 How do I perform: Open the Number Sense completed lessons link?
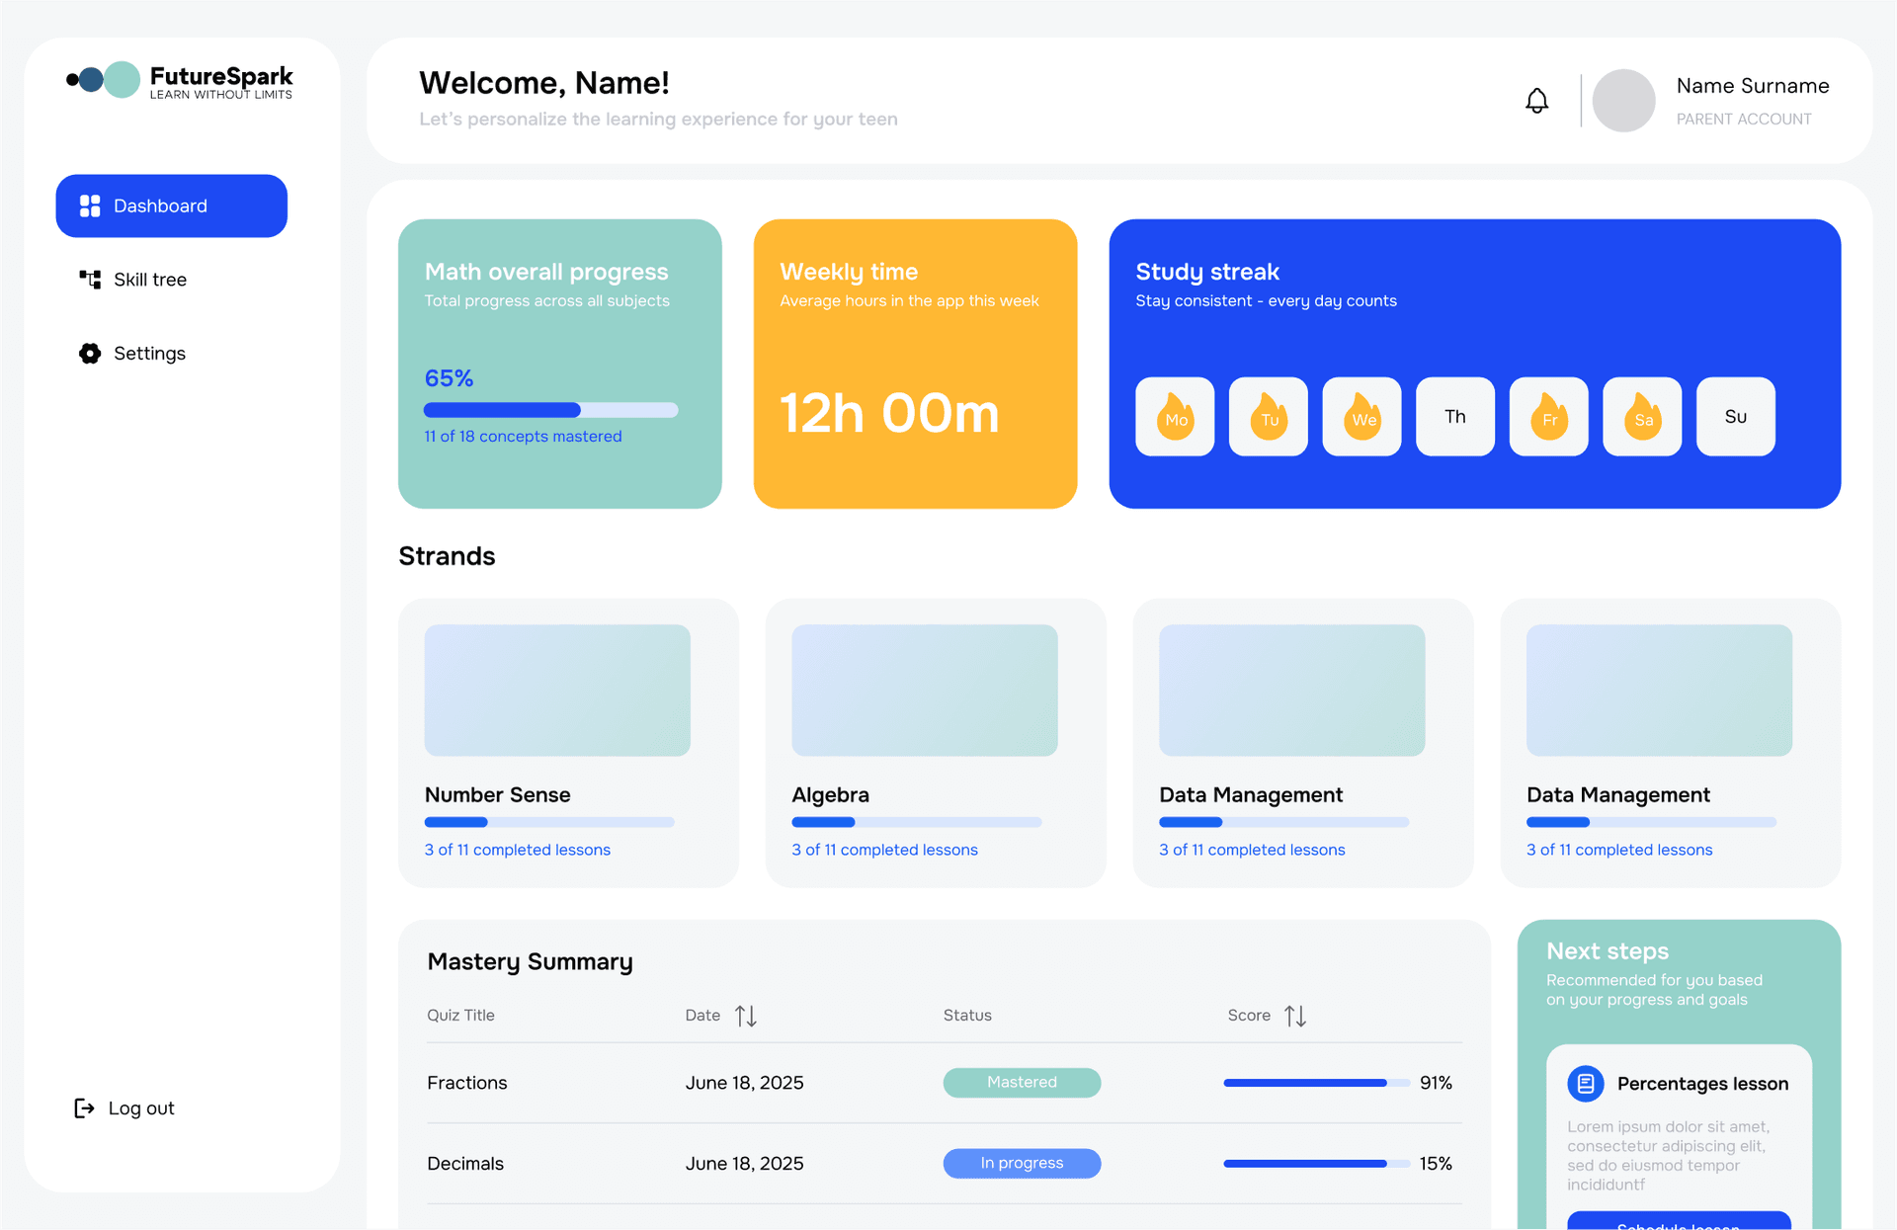click(517, 850)
